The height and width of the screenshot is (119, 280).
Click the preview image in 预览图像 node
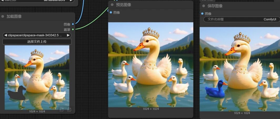(151, 65)
